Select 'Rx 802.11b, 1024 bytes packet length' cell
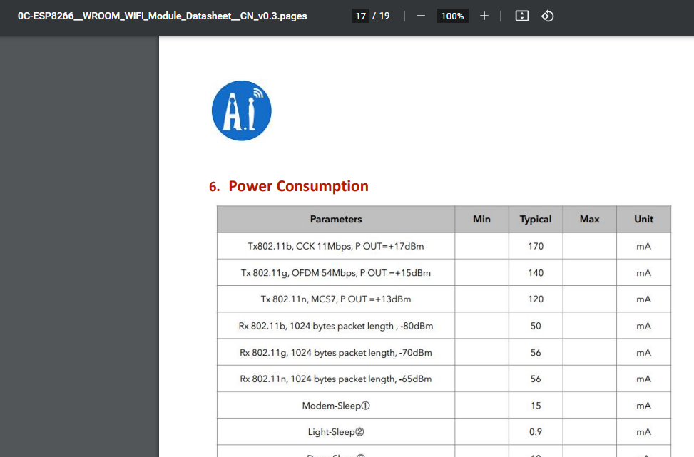Screen dimensions: 694x457 pyautogui.click(x=335, y=326)
